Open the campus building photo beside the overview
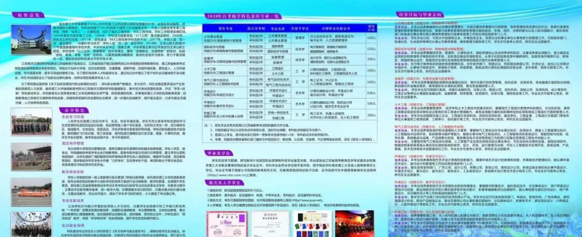This screenshot has height=237, width=582. pyautogui.click(x=31, y=40)
